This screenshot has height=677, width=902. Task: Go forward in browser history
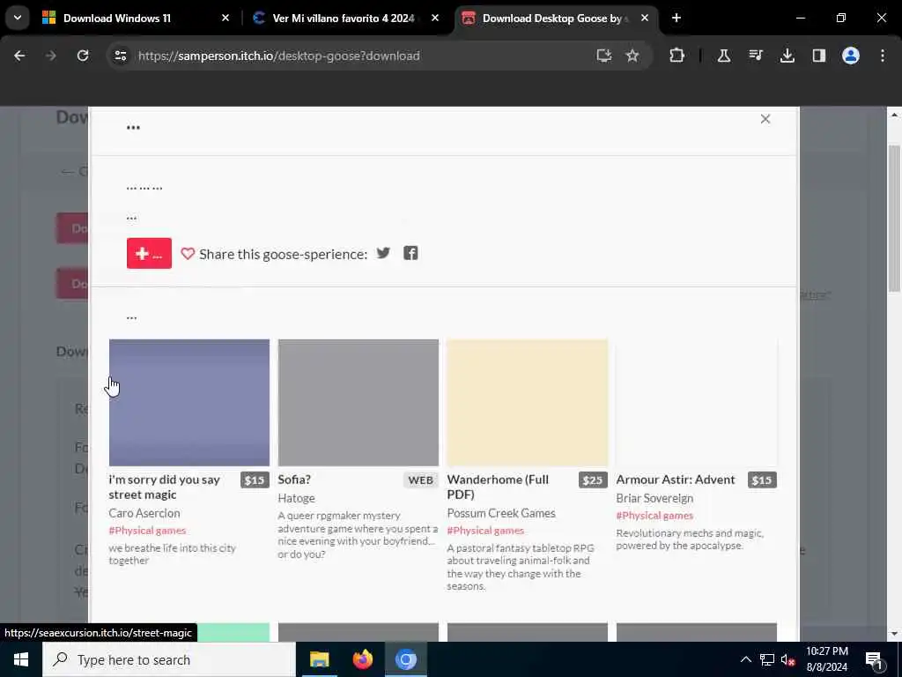(x=51, y=56)
